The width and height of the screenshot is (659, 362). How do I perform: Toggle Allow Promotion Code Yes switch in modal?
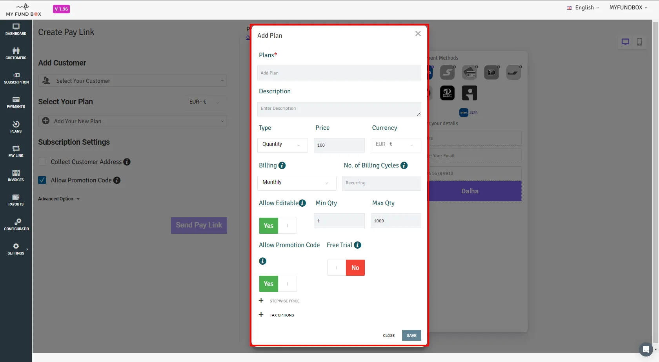tap(278, 284)
